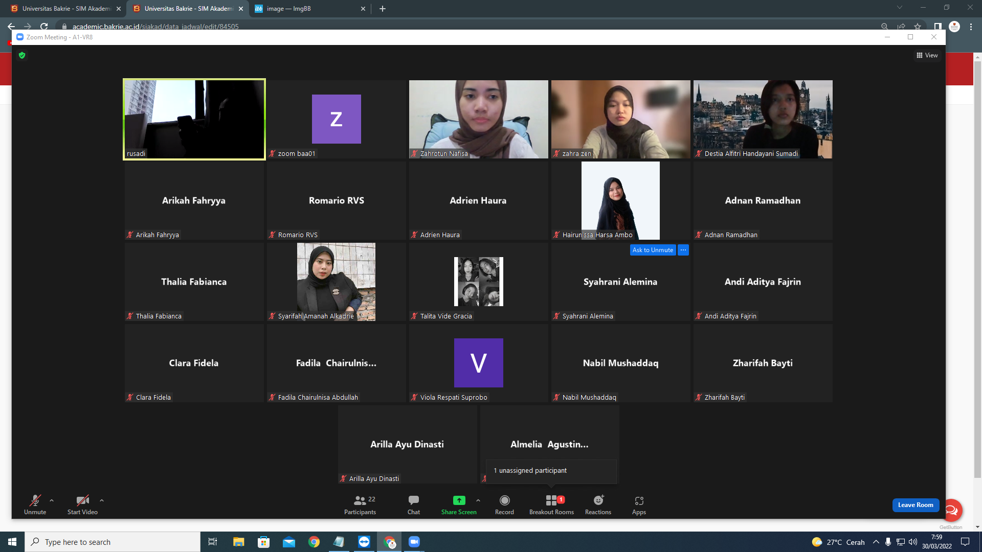This screenshot has width=982, height=552.
Task: Click the green Share Screen icon
Action: tap(459, 500)
